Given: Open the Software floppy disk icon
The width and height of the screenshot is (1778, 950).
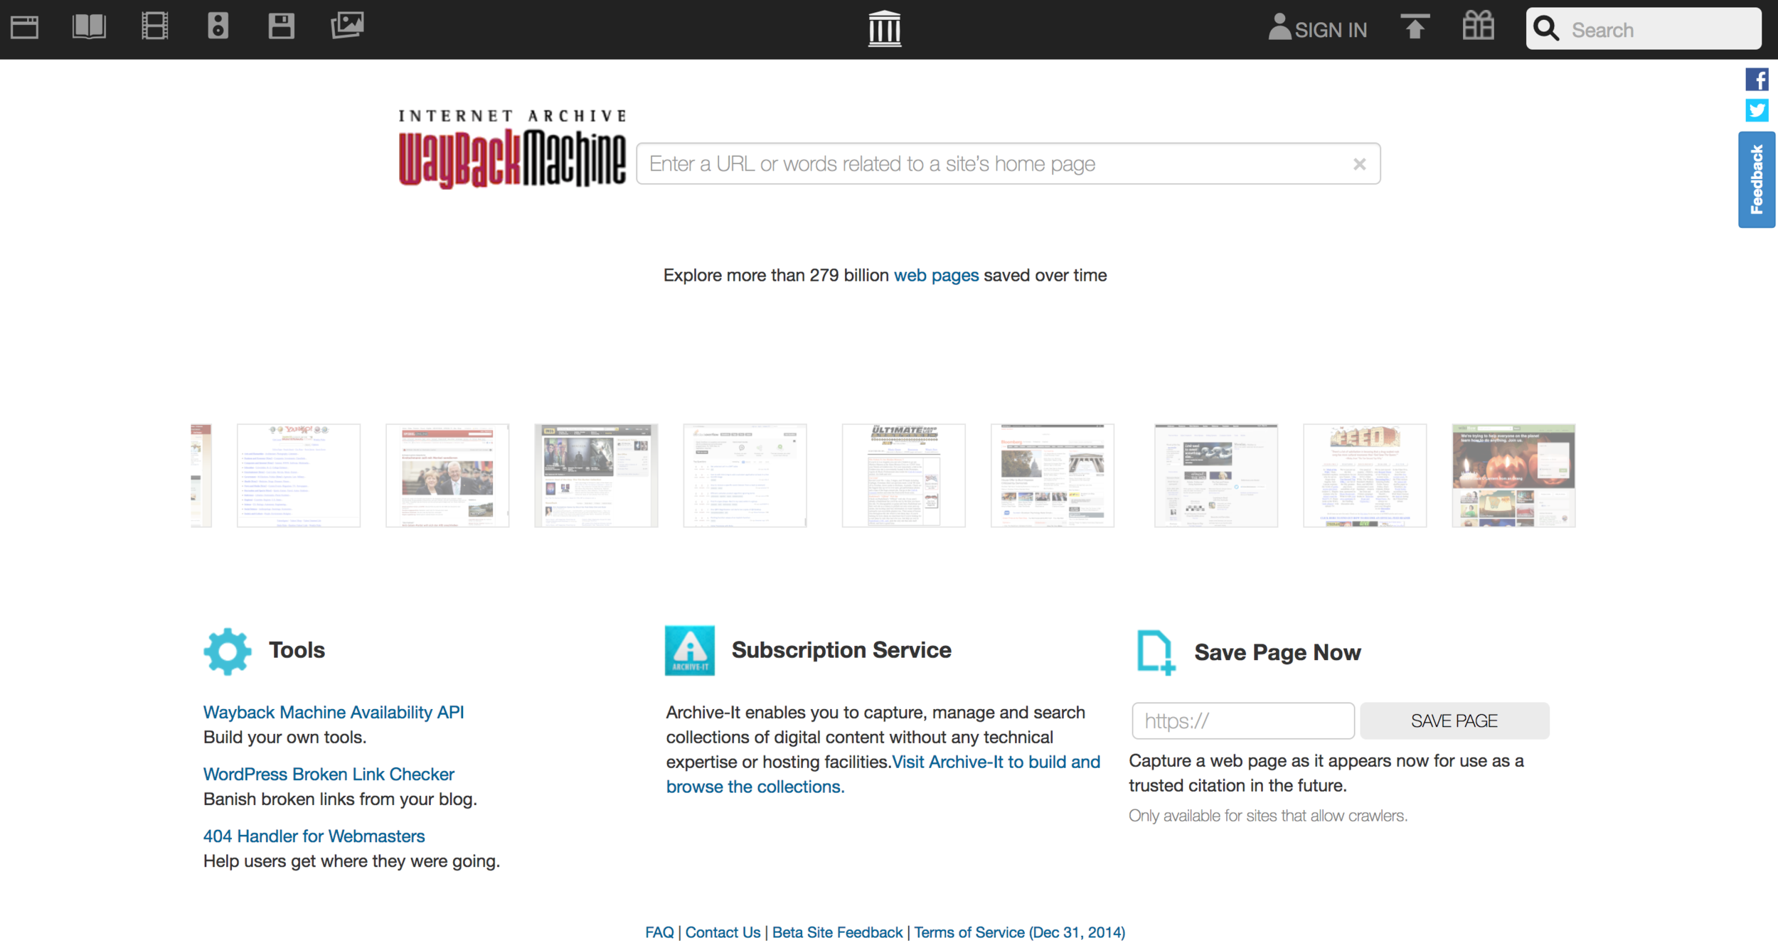Looking at the screenshot, I should (281, 27).
